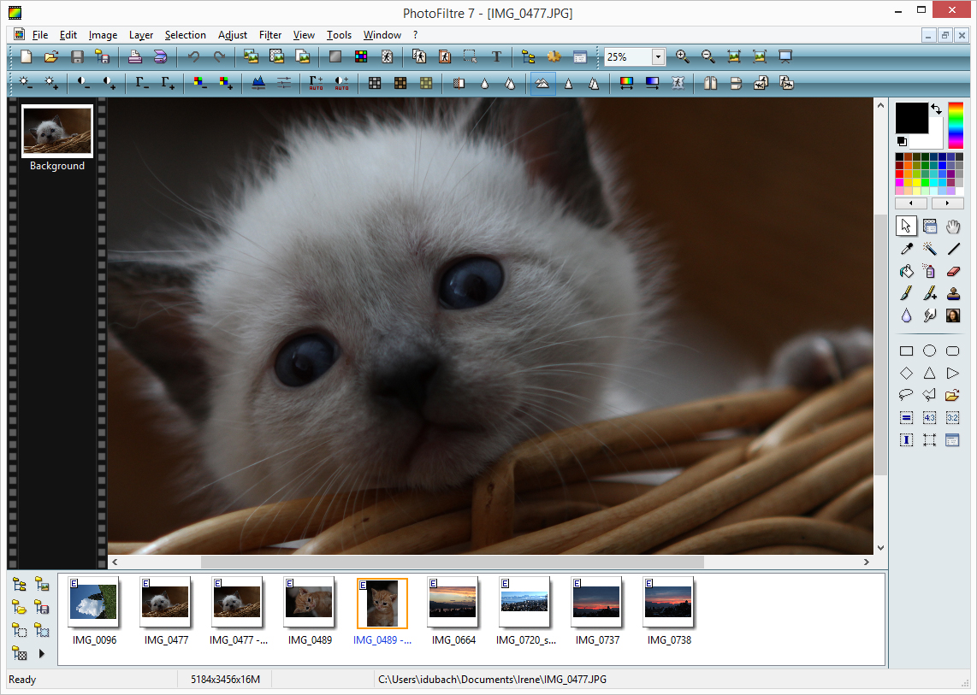Choose the Lasso selection shape
Viewport: 977px width, 695px height.
click(x=907, y=395)
